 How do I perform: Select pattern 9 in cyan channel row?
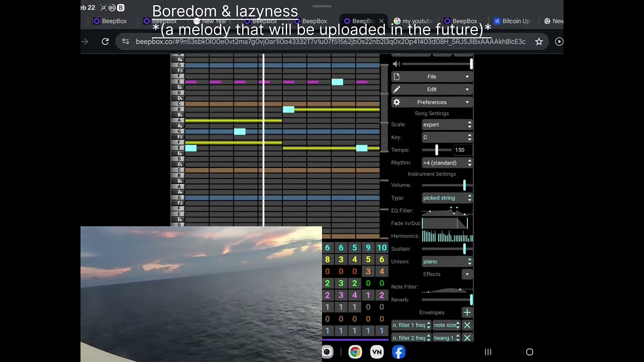[x=368, y=247]
